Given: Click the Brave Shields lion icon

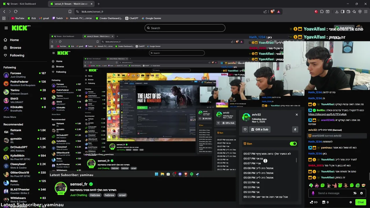Looking at the screenshot, I should coord(272,12).
